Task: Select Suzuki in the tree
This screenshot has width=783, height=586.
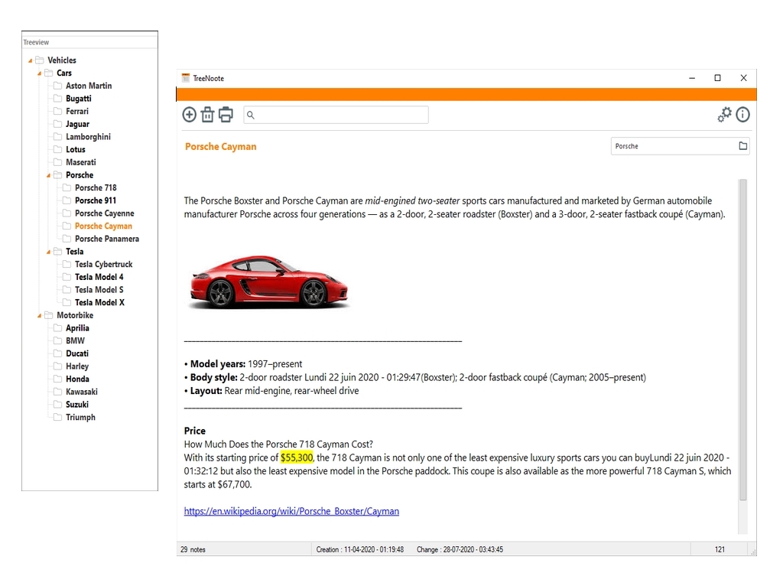Action: click(x=77, y=404)
